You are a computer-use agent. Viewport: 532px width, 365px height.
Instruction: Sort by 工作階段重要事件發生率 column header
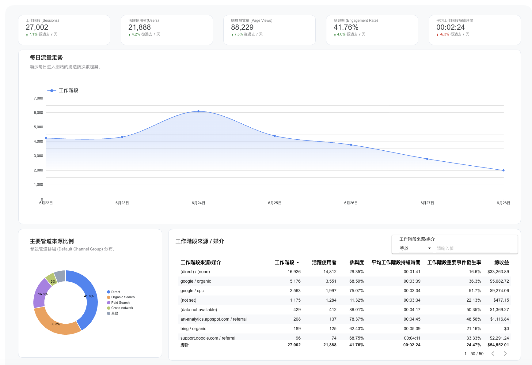point(454,262)
